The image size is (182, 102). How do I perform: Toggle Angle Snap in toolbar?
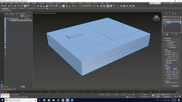[x=70, y=6]
